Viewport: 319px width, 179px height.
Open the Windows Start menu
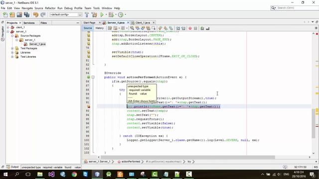point(5,175)
